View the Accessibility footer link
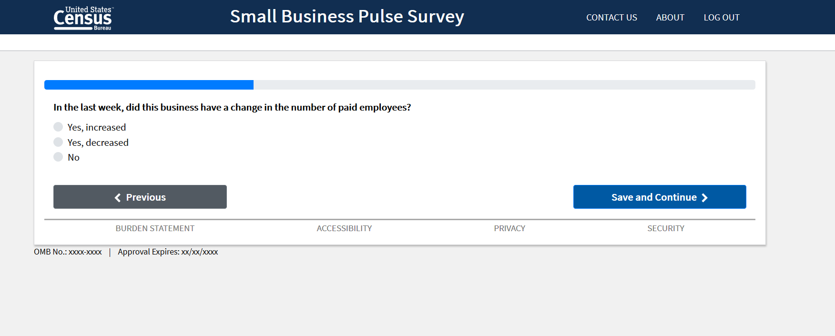Screen dimensions: 835x336 click(x=344, y=228)
